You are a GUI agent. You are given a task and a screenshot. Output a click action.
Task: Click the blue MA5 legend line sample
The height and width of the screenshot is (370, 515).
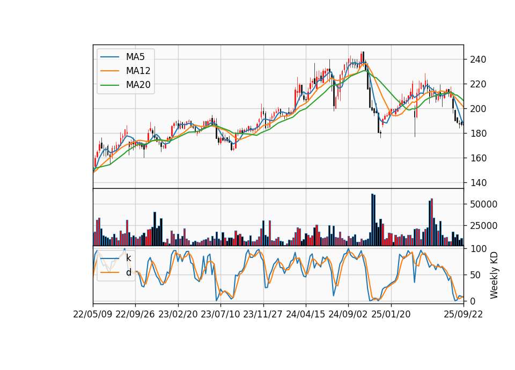coord(109,57)
